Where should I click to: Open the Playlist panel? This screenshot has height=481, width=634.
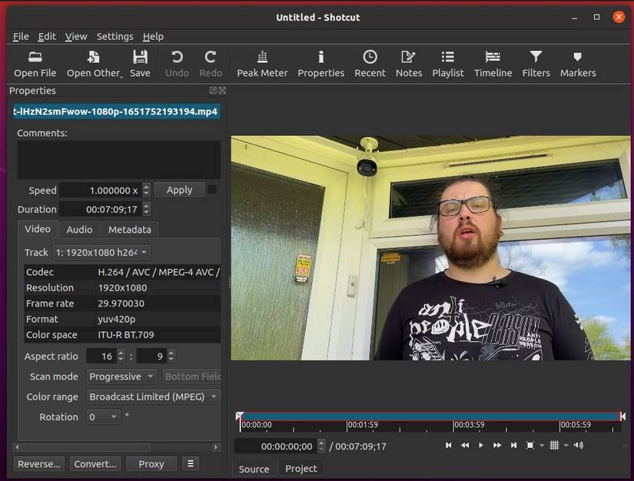click(x=447, y=64)
